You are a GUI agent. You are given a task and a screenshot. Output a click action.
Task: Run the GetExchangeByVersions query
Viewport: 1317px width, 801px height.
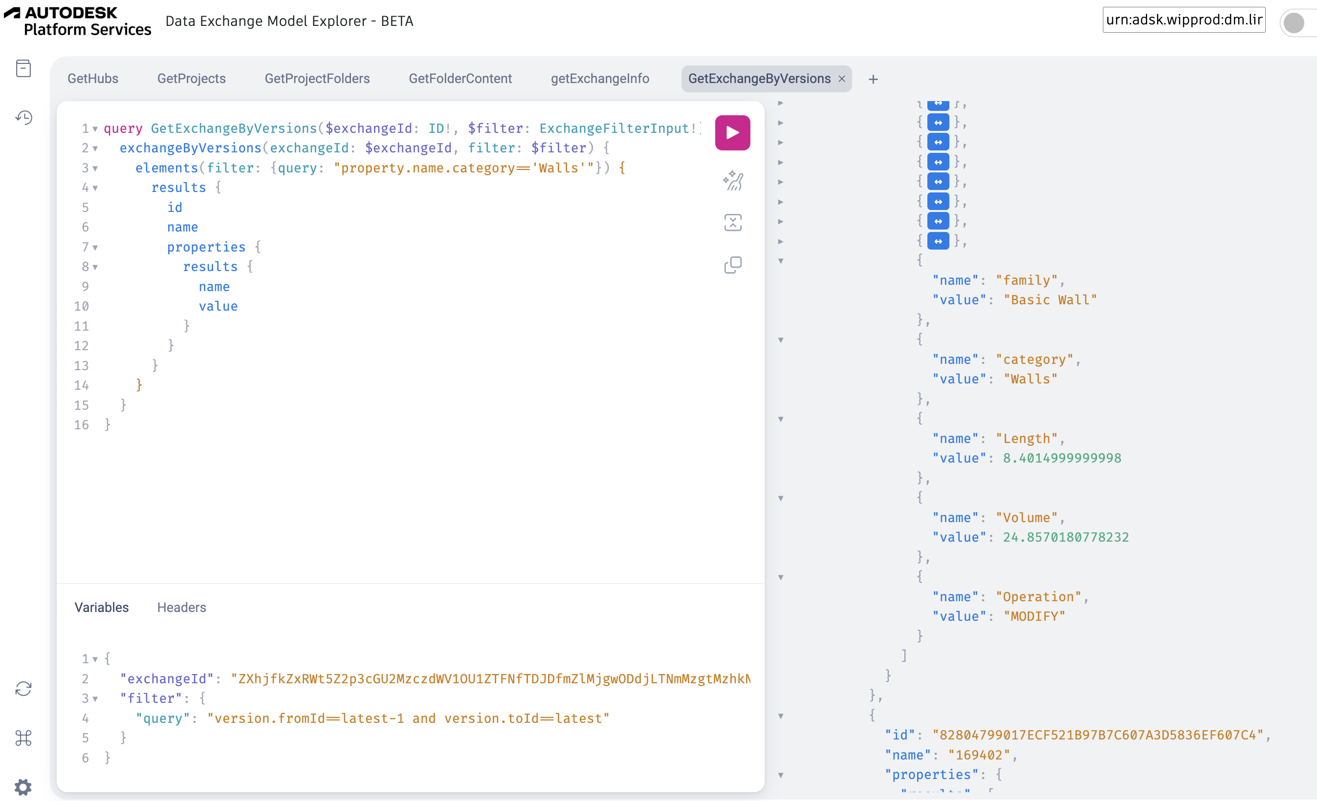(732, 132)
